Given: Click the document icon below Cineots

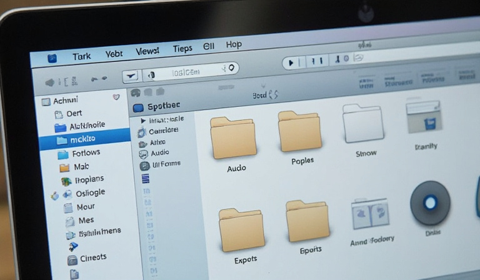Looking at the screenshot, I should tap(74, 274).
